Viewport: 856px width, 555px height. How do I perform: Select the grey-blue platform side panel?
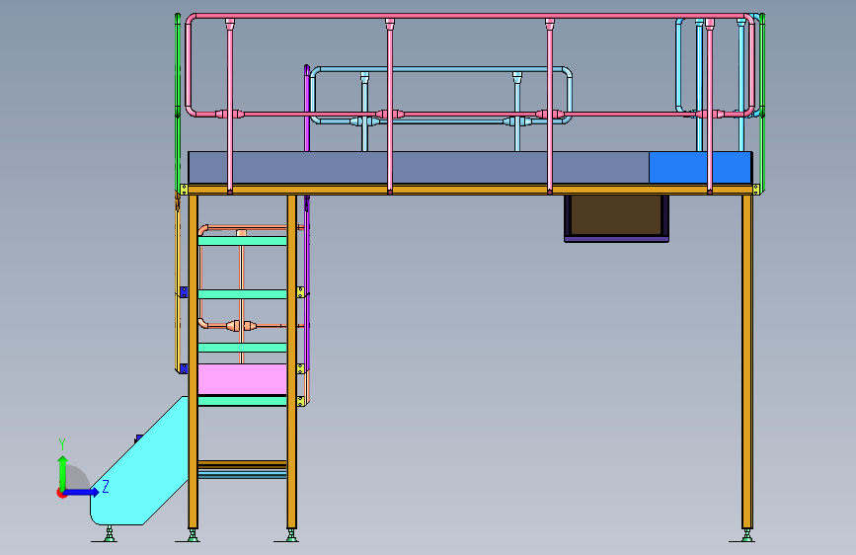[x=419, y=168]
